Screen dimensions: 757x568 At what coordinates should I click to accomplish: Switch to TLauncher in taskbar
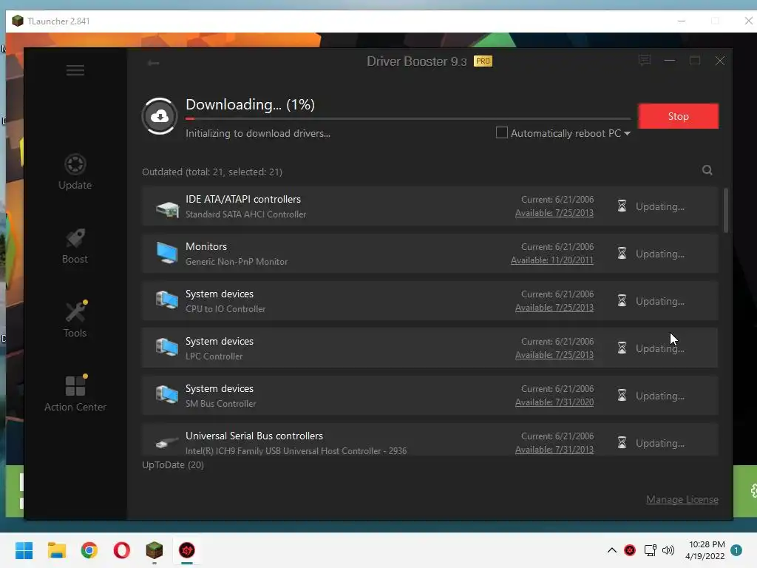click(x=155, y=550)
